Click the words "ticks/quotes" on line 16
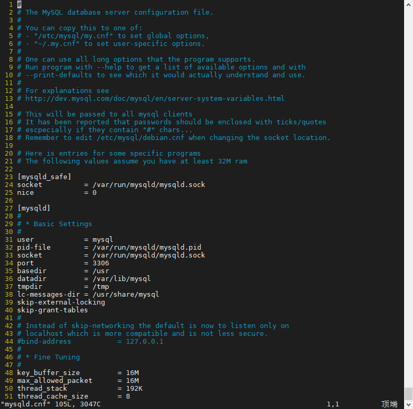413x409 pixels. tap(301, 122)
